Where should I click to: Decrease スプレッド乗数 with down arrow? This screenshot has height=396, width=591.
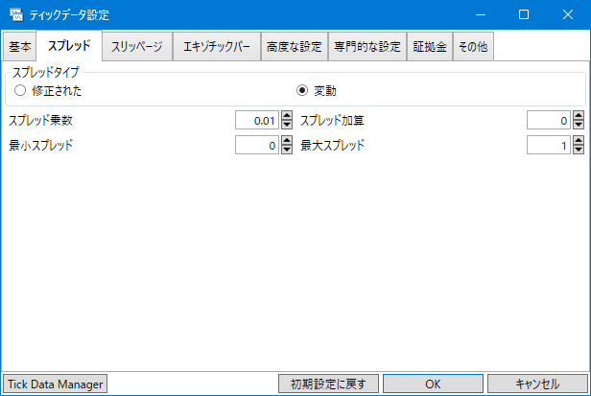(287, 125)
